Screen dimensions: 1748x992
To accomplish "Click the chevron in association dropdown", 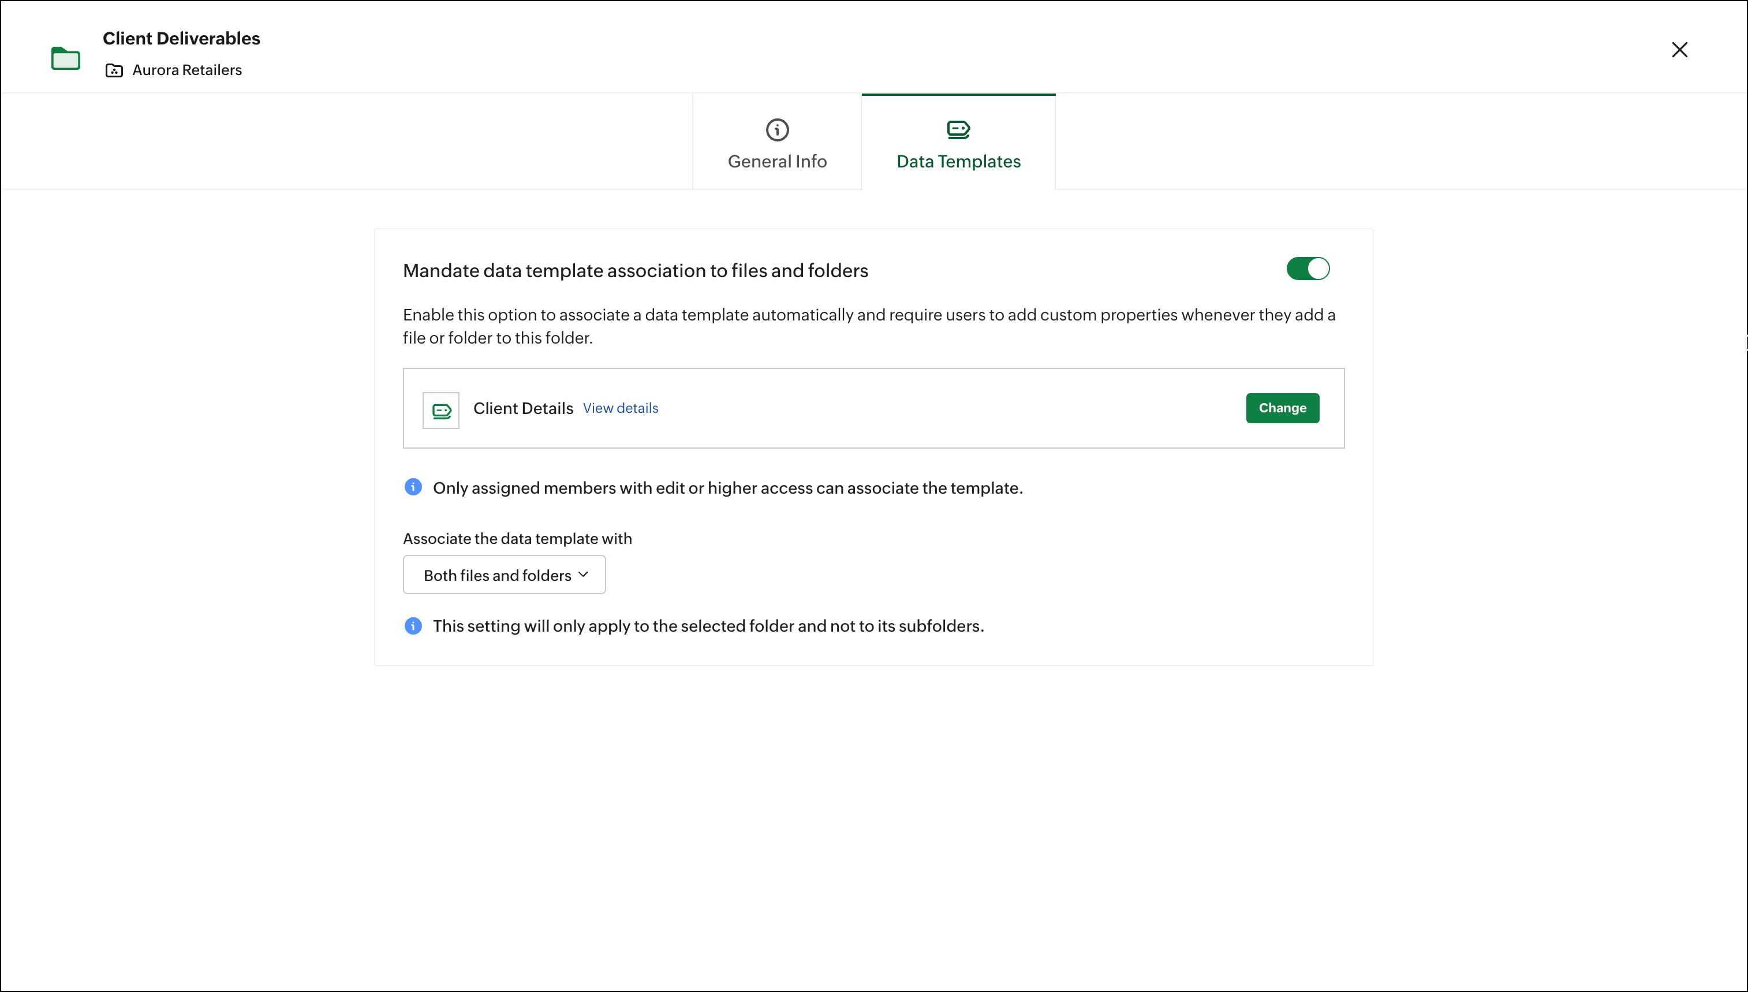I will pyautogui.click(x=584, y=575).
